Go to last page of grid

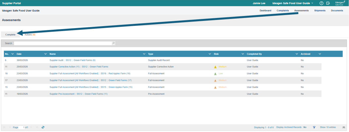[37, 127]
